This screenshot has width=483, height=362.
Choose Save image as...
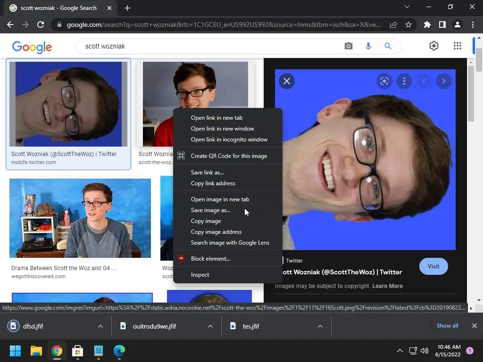click(228, 210)
